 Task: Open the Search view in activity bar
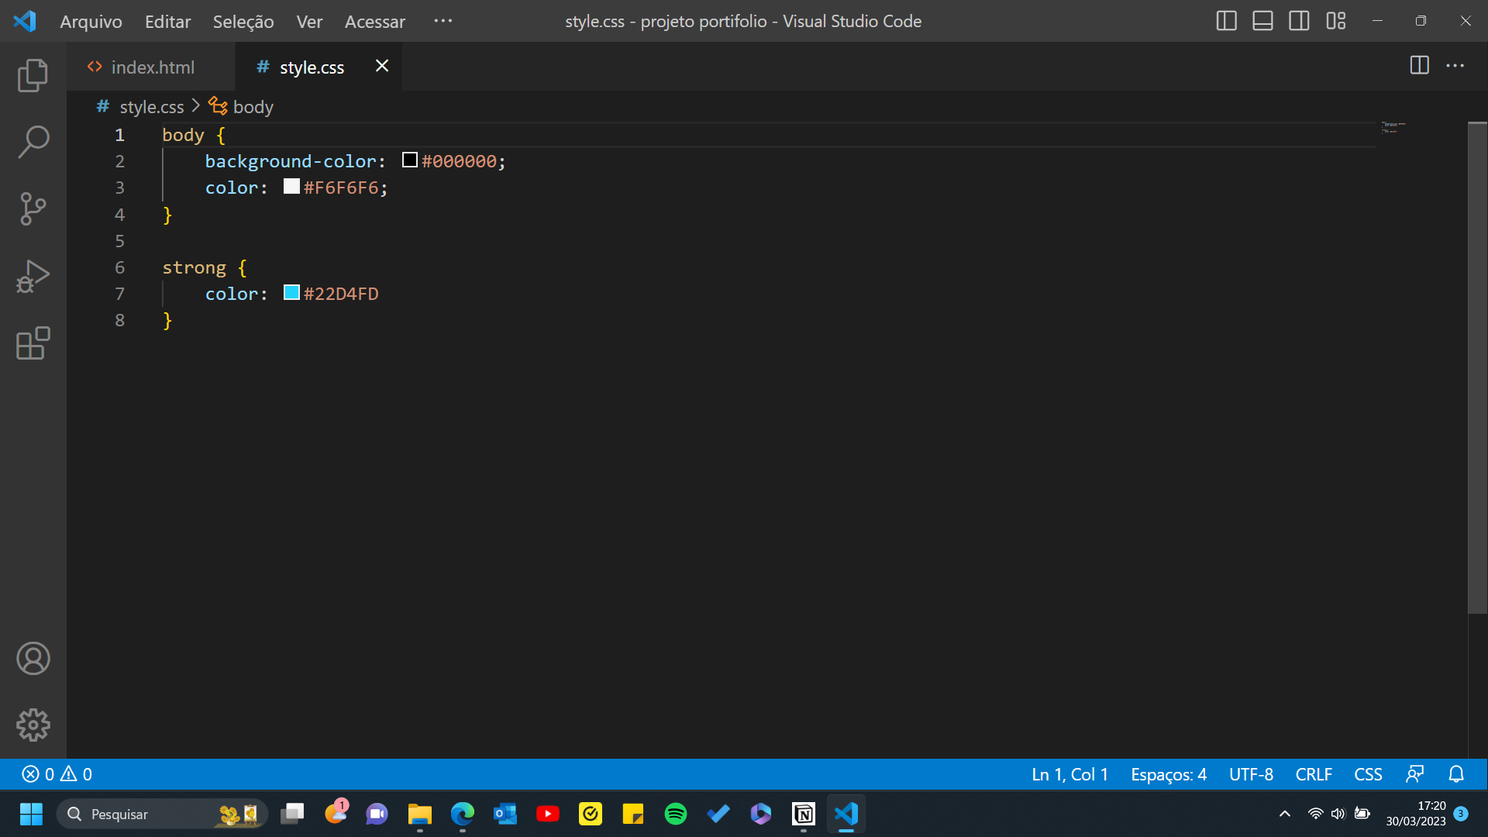33,142
